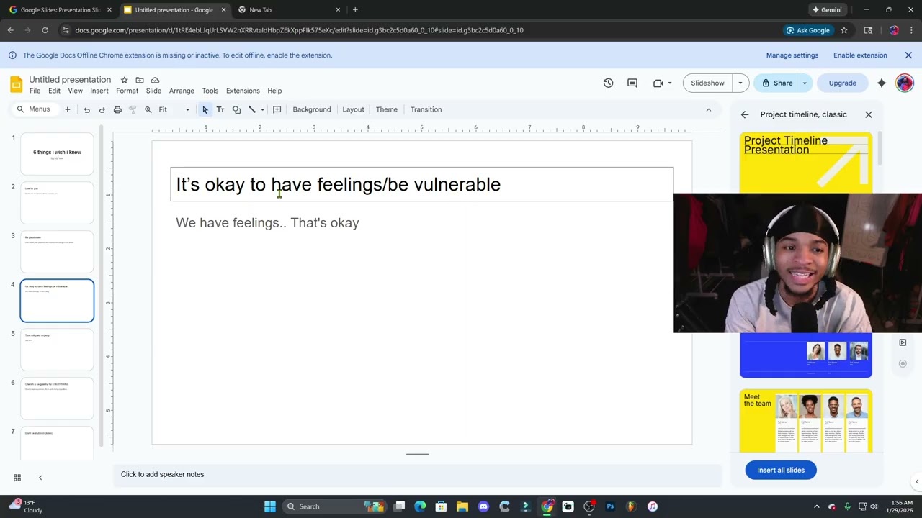This screenshot has height=518, width=922.
Task: Expand the camera recording dropdown
Action: pos(670,83)
